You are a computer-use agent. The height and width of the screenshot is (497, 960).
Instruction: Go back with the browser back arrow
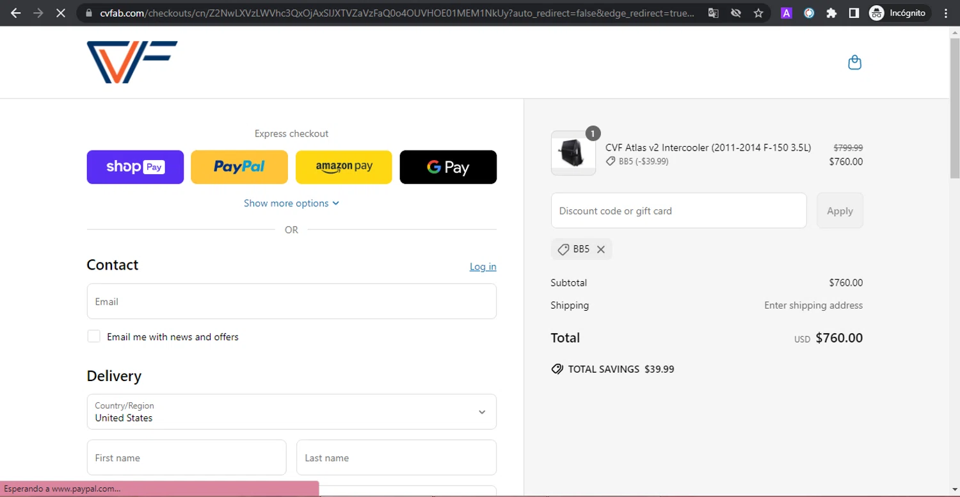[15, 13]
